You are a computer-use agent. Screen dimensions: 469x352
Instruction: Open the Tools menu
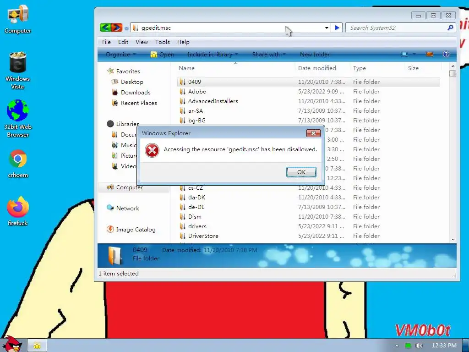[163, 42]
